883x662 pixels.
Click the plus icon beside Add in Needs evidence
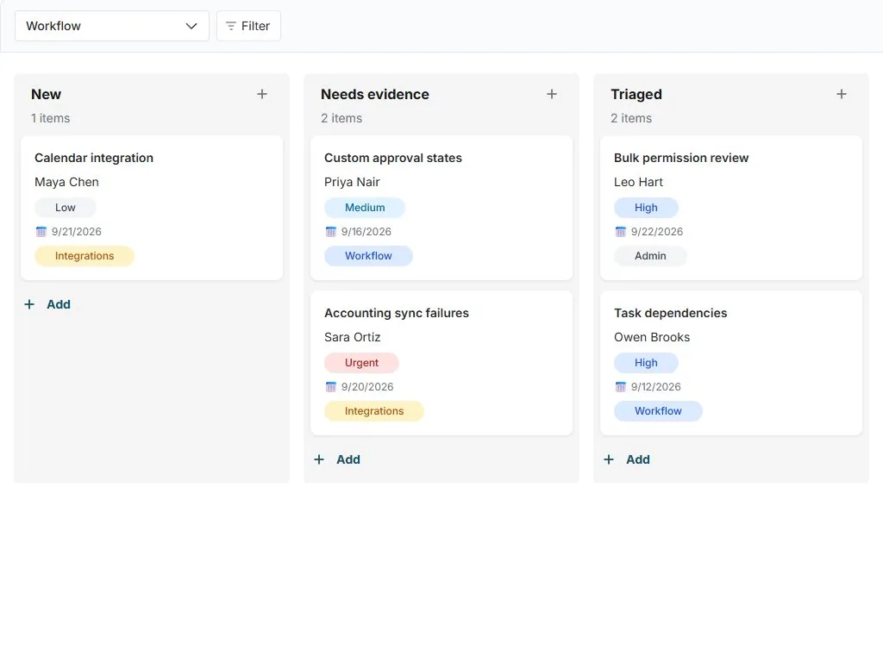(319, 460)
